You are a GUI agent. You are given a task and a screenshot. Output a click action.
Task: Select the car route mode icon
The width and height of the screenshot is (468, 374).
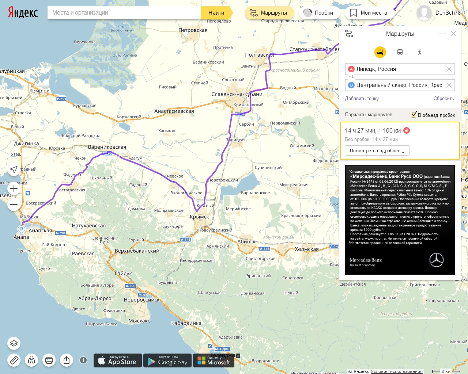[x=380, y=52]
